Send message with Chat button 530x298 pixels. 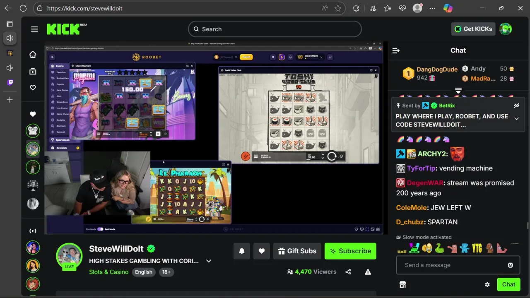click(508, 284)
